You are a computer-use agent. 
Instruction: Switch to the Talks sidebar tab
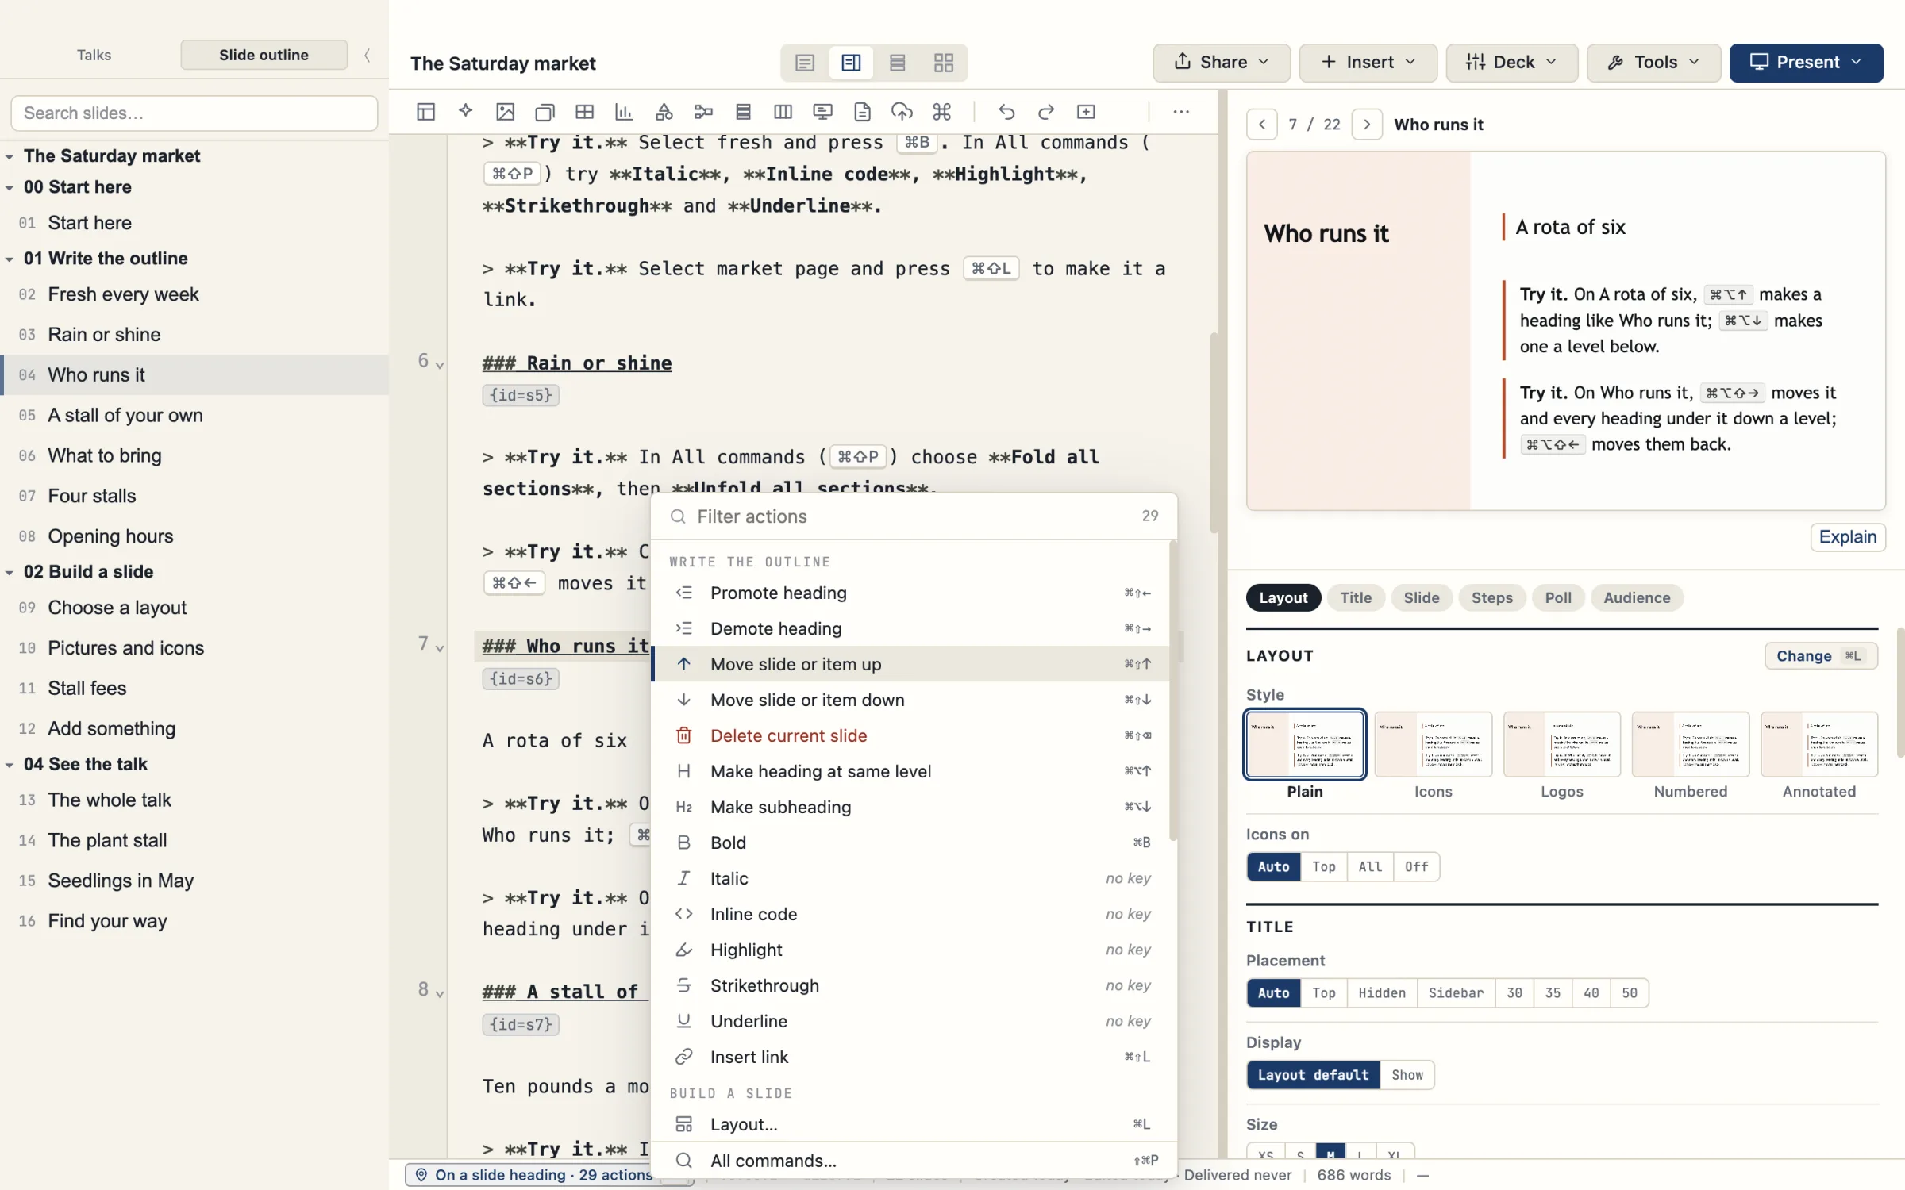pyautogui.click(x=94, y=55)
